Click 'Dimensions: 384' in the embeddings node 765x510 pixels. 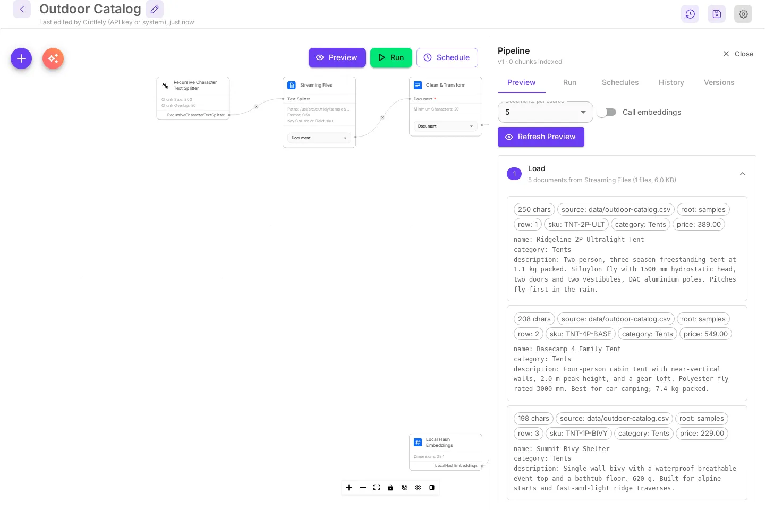(x=429, y=456)
